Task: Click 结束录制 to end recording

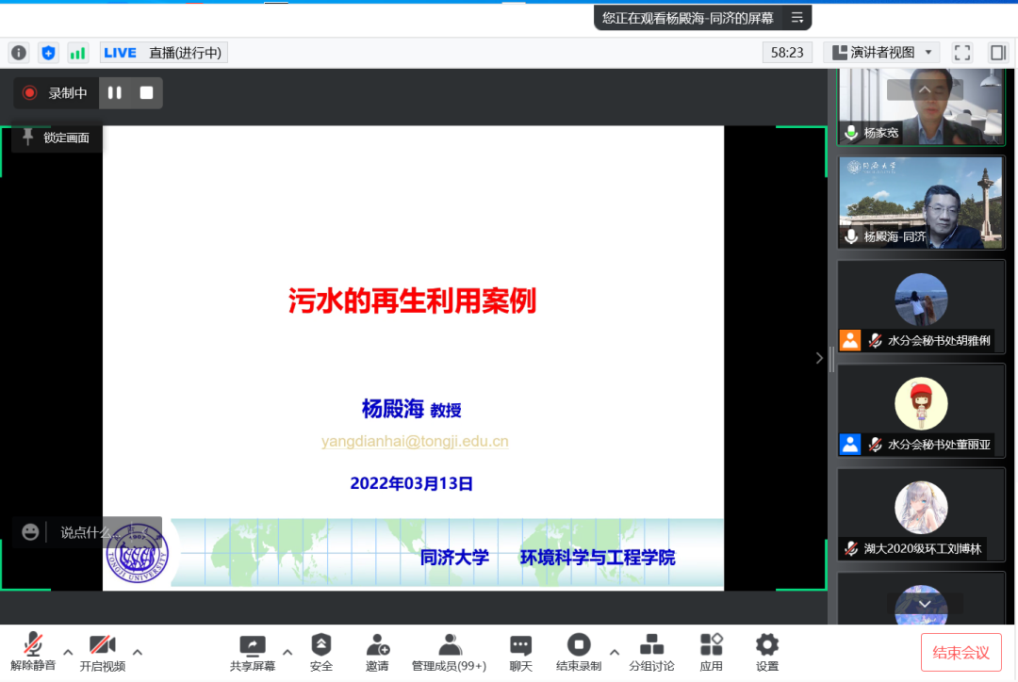Action: (x=579, y=652)
